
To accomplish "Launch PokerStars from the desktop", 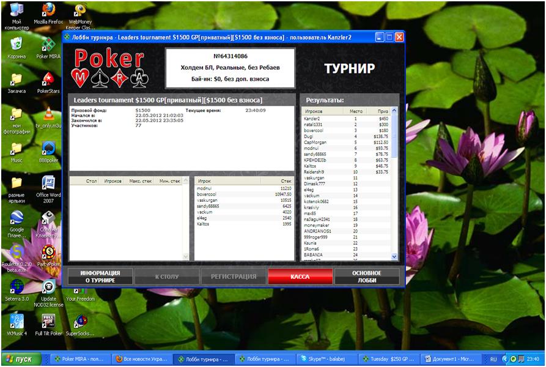I will pos(48,80).
